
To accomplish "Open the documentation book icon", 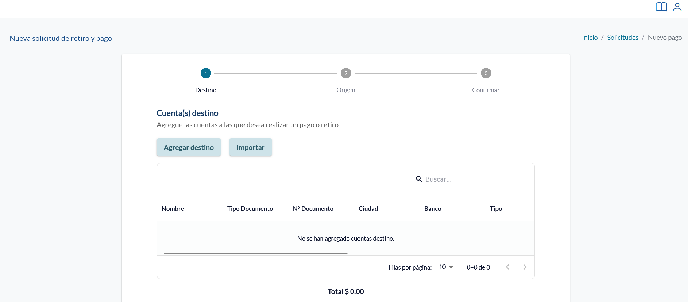I will [x=661, y=7].
